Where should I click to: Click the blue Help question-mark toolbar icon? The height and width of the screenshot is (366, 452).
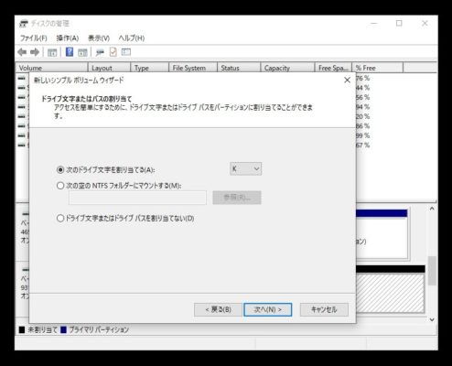point(70,52)
